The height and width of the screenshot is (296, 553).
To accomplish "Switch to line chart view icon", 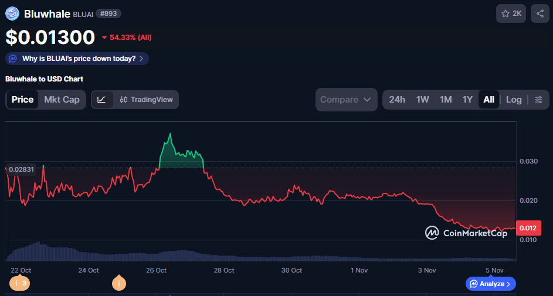I will coord(103,100).
